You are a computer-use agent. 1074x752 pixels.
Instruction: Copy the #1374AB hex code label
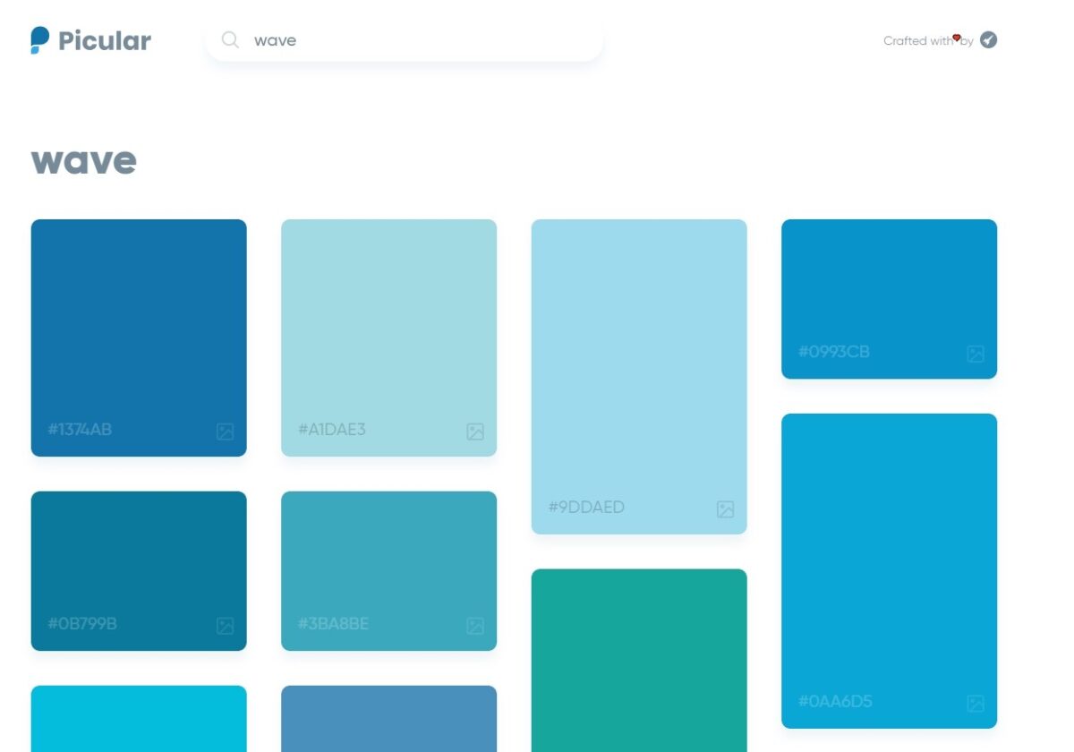(x=80, y=430)
